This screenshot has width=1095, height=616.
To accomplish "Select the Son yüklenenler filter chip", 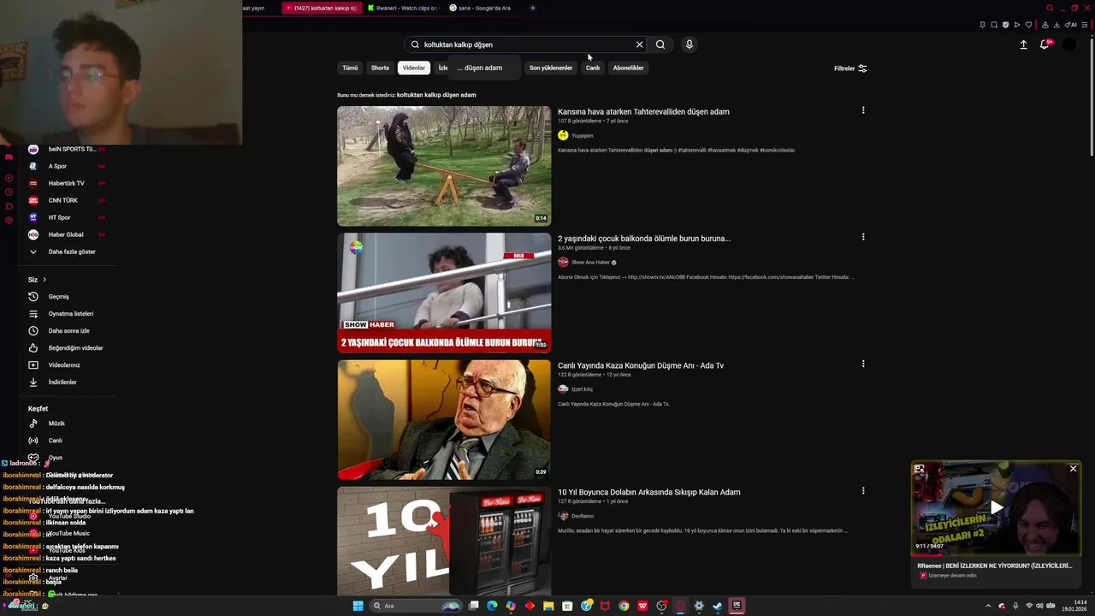I will tap(551, 68).
